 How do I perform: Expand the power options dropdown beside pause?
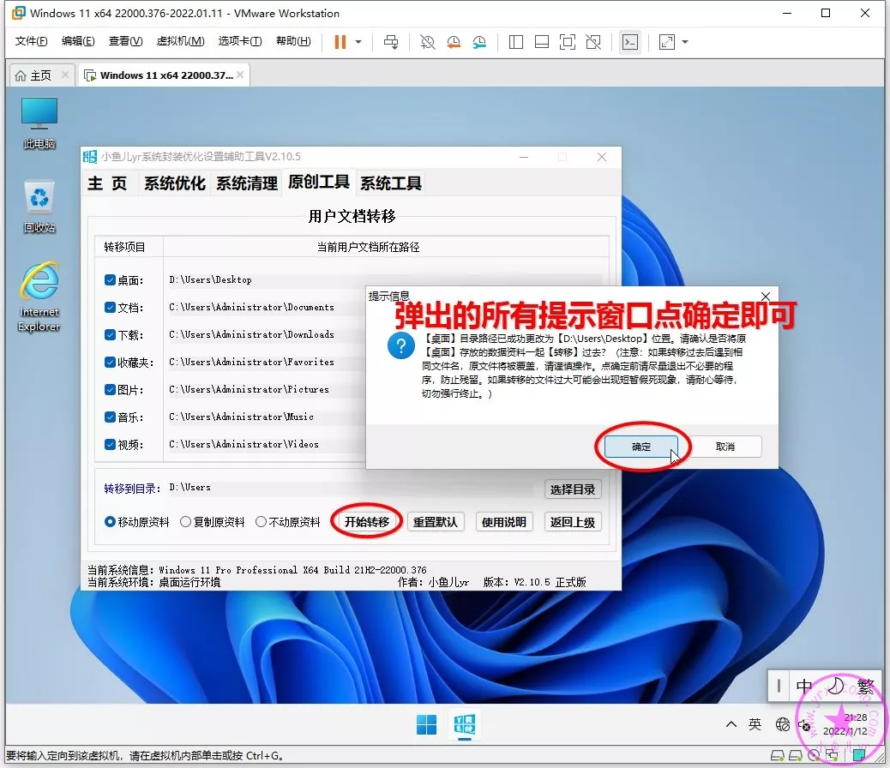tap(358, 42)
